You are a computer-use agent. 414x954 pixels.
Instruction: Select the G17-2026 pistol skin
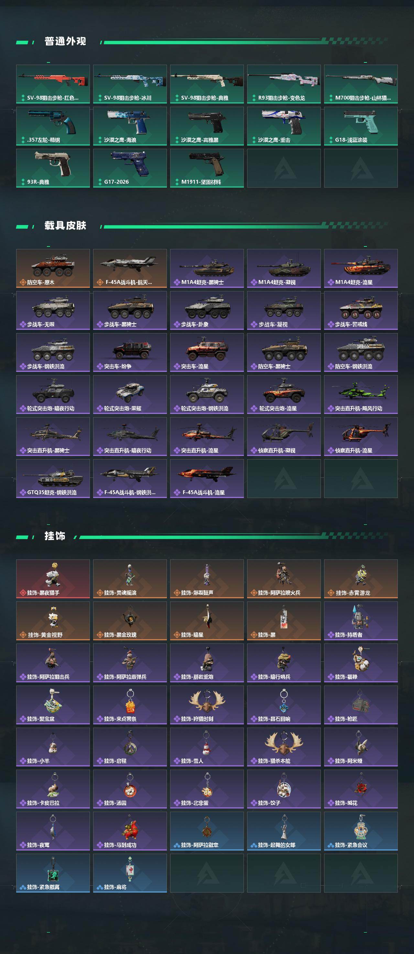coord(130,168)
